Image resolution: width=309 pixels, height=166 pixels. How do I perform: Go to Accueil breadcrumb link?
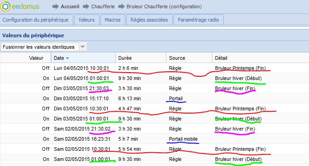70,6
